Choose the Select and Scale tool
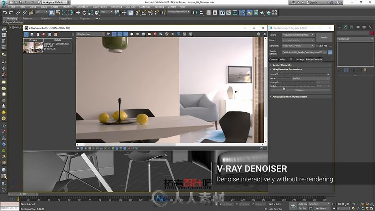375x211 pixels. pos(90,13)
